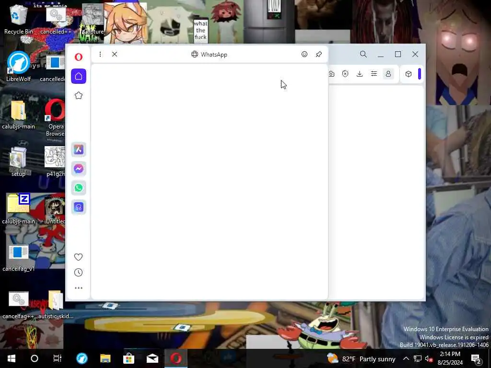
Task: Close the WhatsApp sidebar panel
Action: click(x=115, y=54)
